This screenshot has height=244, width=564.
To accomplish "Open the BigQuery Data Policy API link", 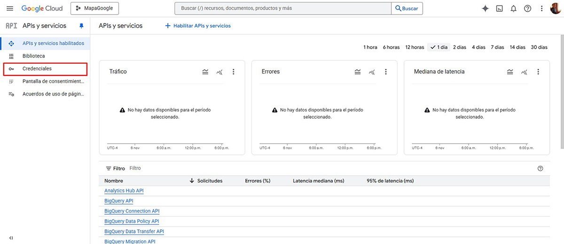I will tap(132, 221).
